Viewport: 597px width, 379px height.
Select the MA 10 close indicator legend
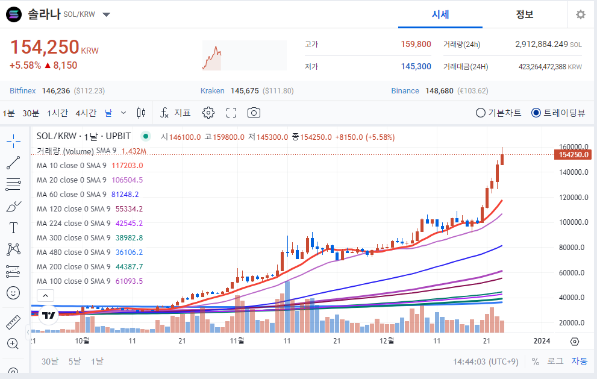point(90,166)
